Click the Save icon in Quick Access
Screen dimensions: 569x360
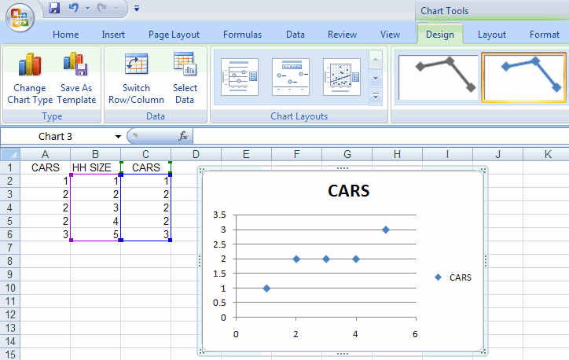coord(54,9)
